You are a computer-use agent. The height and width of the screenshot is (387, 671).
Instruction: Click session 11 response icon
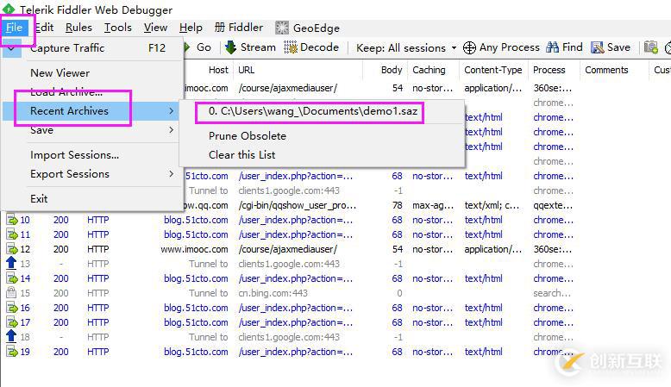(x=11, y=234)
